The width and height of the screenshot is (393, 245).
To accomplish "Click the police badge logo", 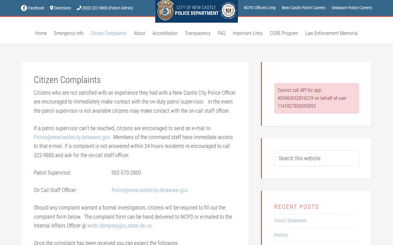I will (x=165, y=10).
